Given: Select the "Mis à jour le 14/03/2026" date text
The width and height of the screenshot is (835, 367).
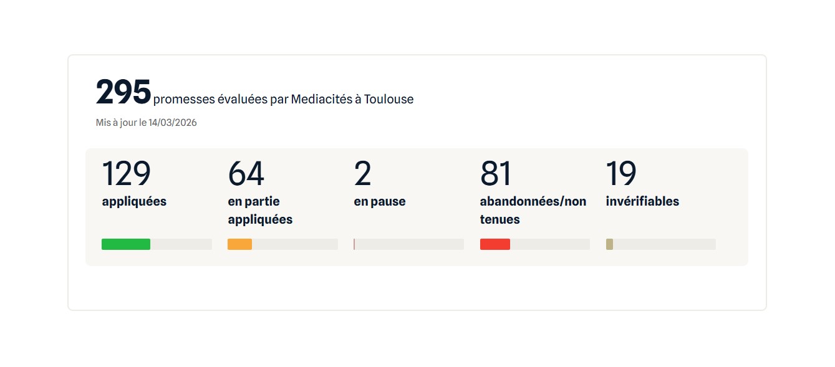Looking at the screenshot, I should (x=146, y=123).
